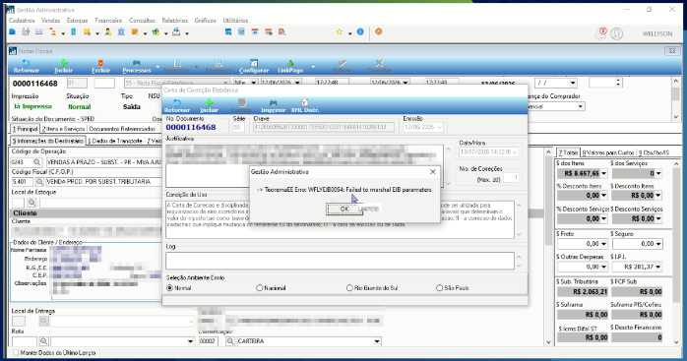Open the $ I.P.I. value dropdown
Viewport: 687px width, 361px height.
[658, 267]
